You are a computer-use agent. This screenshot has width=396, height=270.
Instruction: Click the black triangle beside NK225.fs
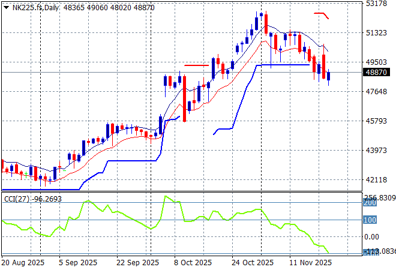5,5
